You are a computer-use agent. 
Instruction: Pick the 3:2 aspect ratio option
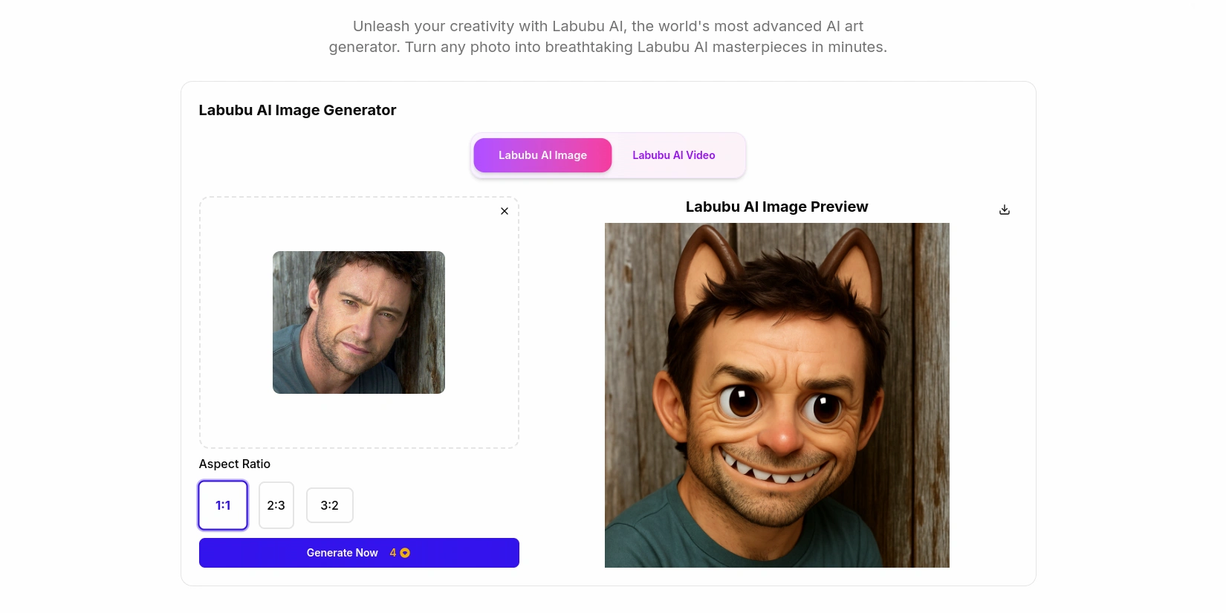click(330, 505)
